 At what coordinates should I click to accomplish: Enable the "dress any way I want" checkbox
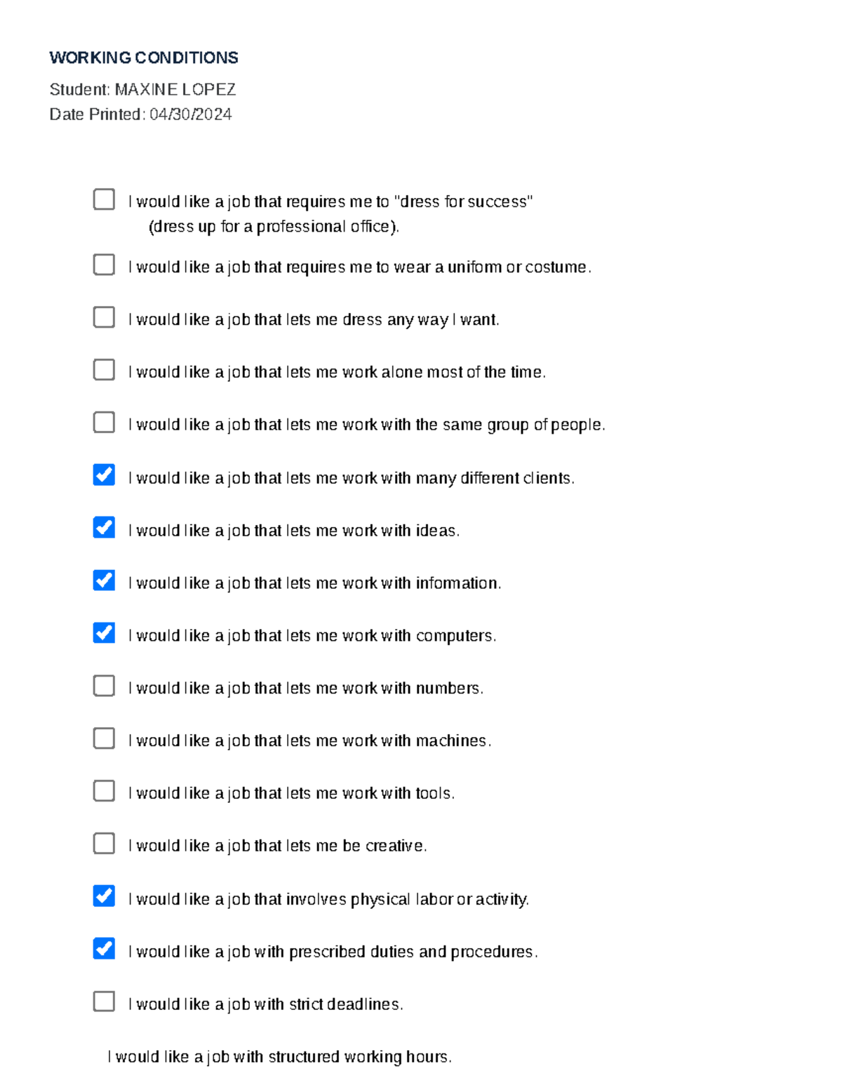tap(104, 317)
